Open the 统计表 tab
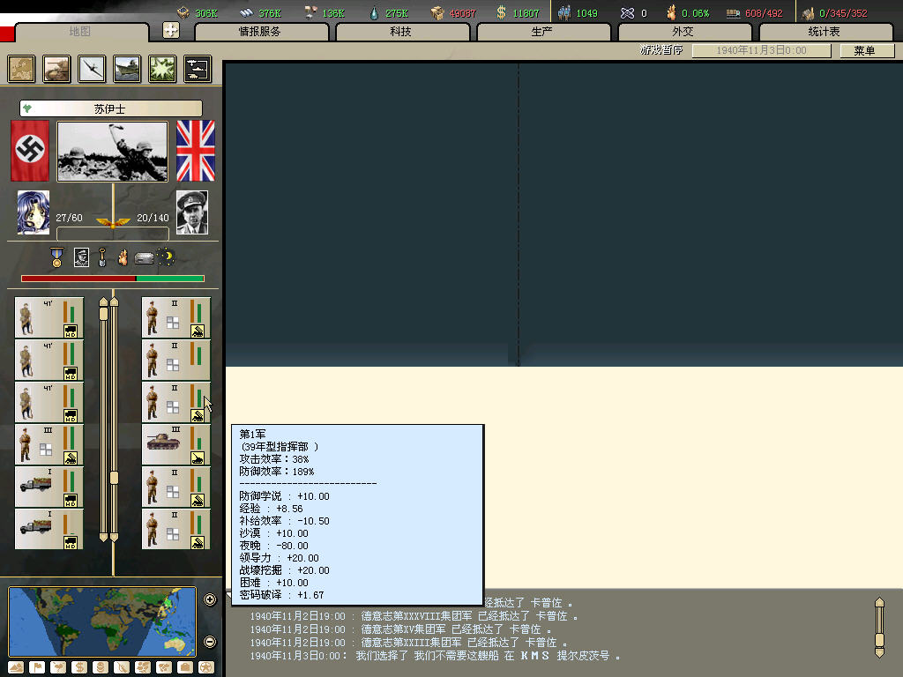Viewport: 903px width, 677px height. 825,32
